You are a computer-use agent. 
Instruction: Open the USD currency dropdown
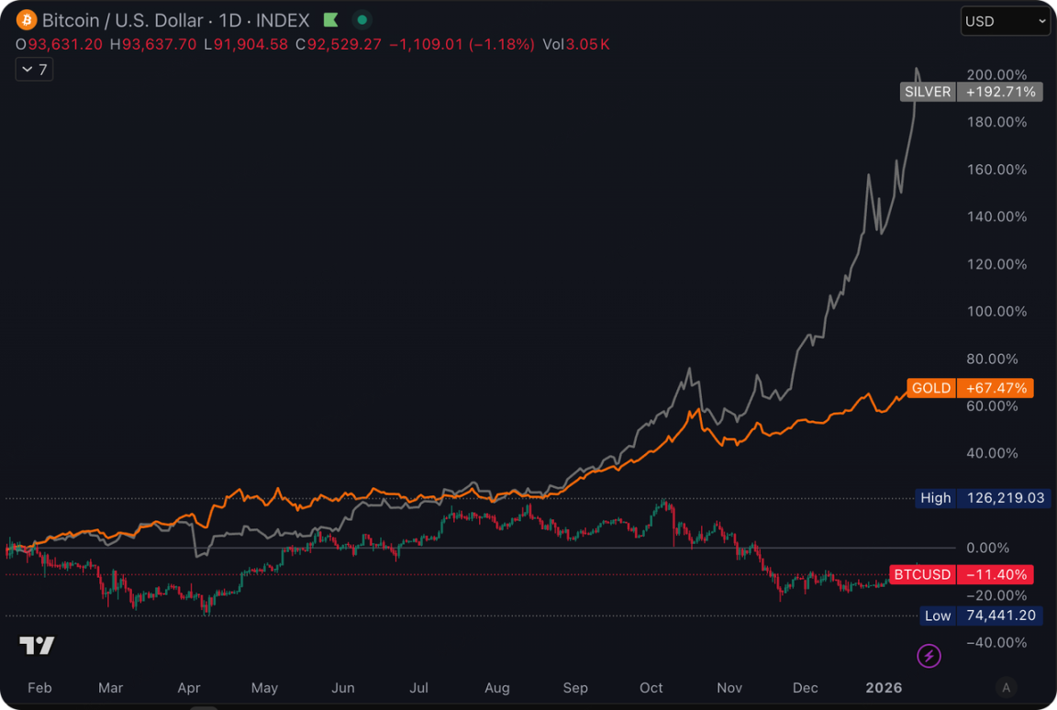1005,21
